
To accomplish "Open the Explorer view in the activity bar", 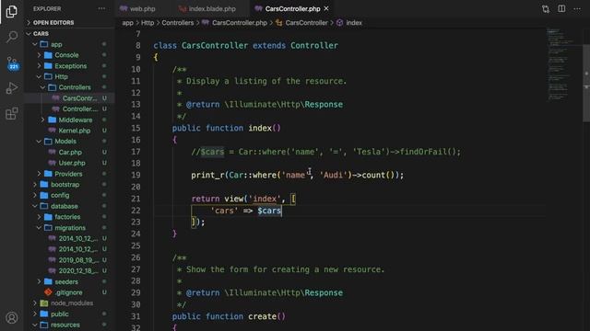I will tap(12, 12).
